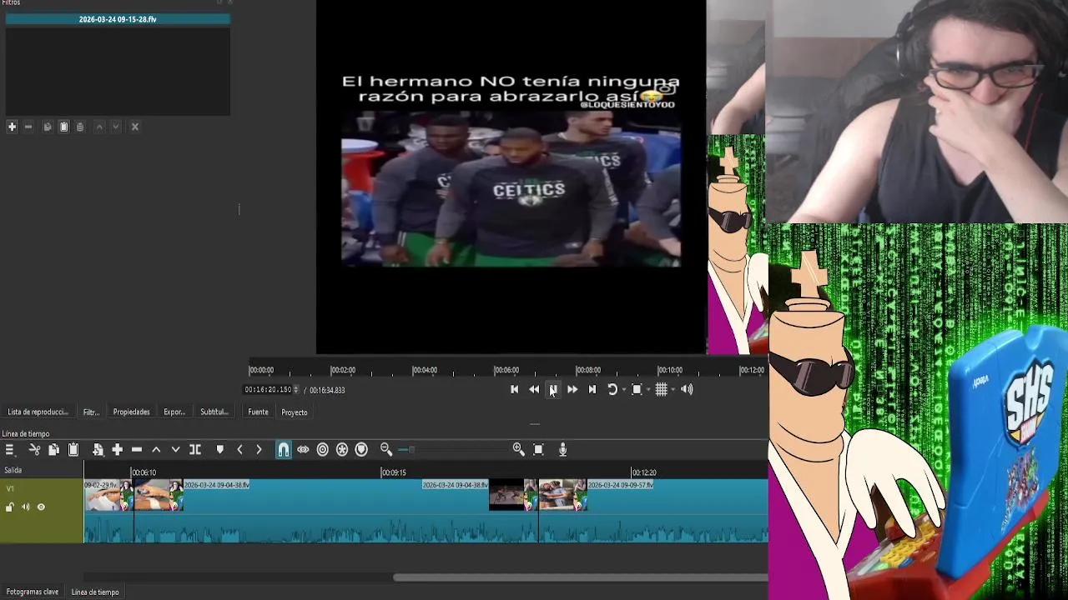Screen dimensions: 1068x600
Task: Toggle player zoom fit button
Action: tap(637, 389)
